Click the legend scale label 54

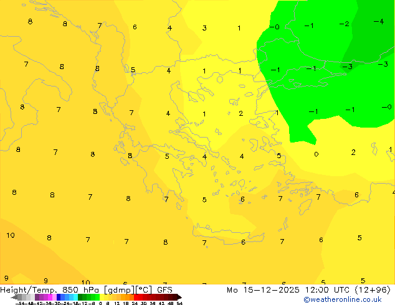click(179, 303)
